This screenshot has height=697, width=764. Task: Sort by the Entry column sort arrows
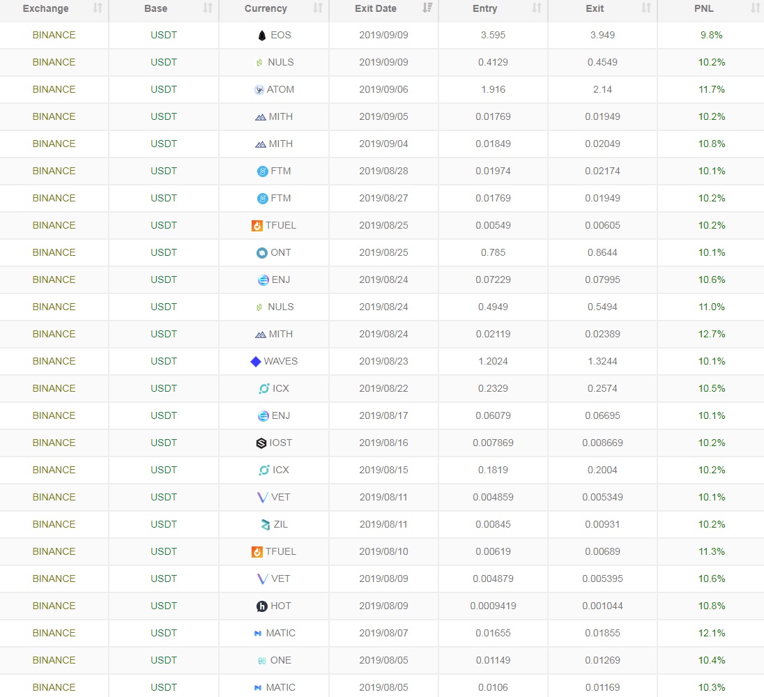(x=537, y=8)
